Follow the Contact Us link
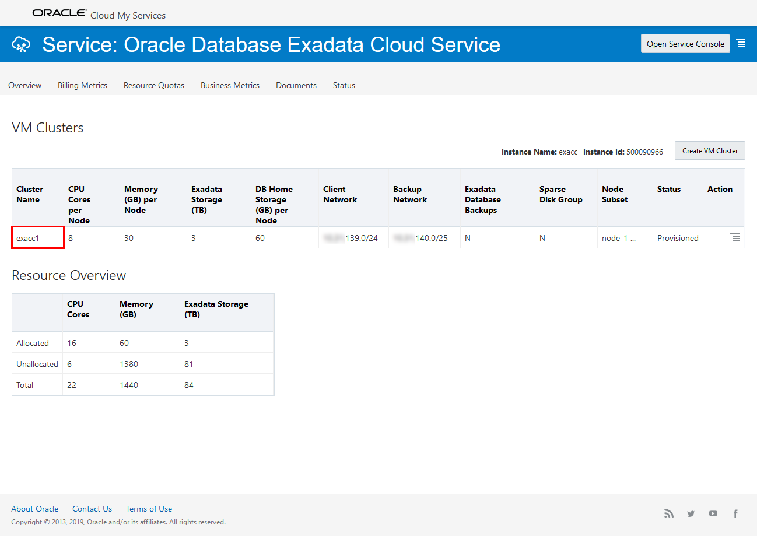The width and height of the screenshot is (757, 539). pos(92,509)
